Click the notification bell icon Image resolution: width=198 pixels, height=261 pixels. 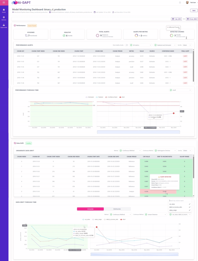tap(180, 3)
